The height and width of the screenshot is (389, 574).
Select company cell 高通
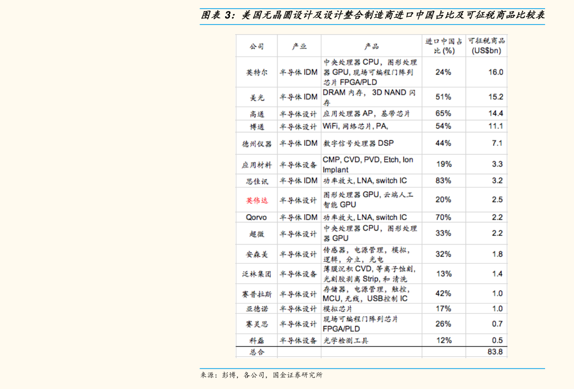256,114
